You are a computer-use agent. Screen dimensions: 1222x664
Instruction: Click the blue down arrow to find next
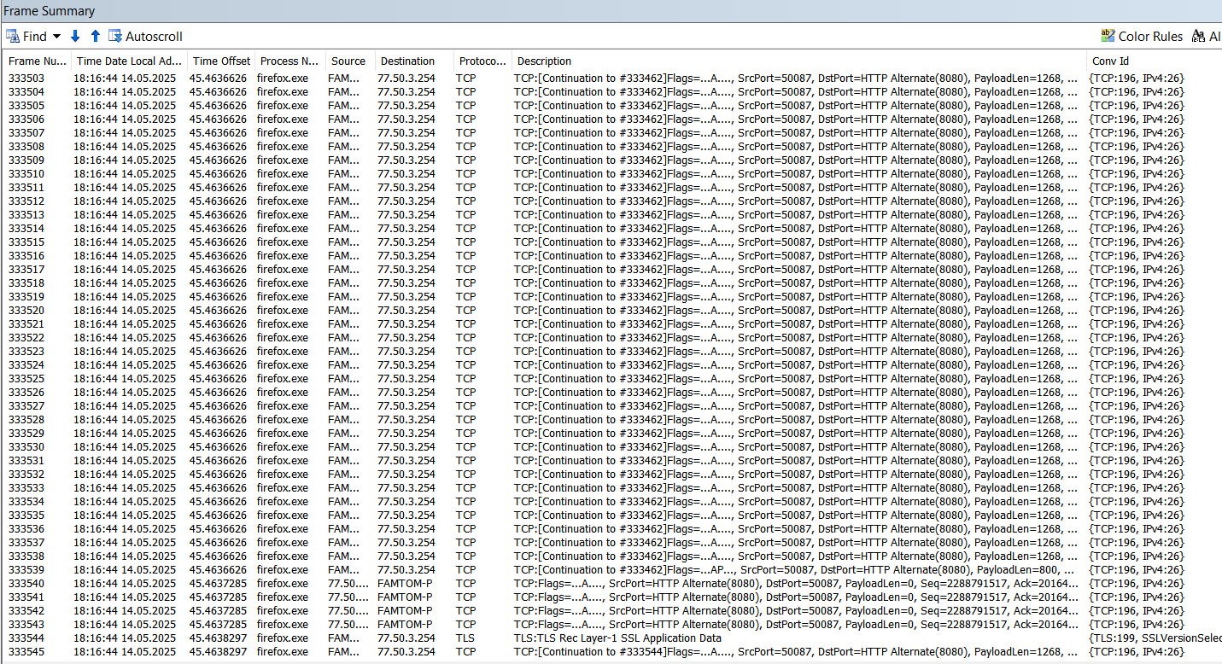pos(75,36)
